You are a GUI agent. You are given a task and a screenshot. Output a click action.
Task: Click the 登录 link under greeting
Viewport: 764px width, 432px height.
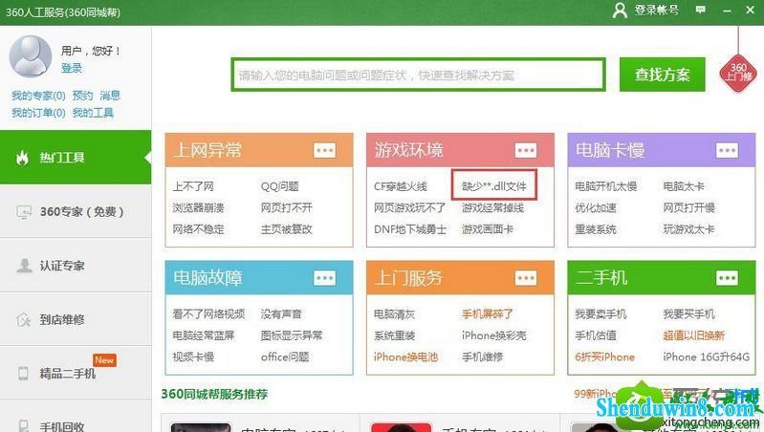pyautogui.click(x=72, y=68)
